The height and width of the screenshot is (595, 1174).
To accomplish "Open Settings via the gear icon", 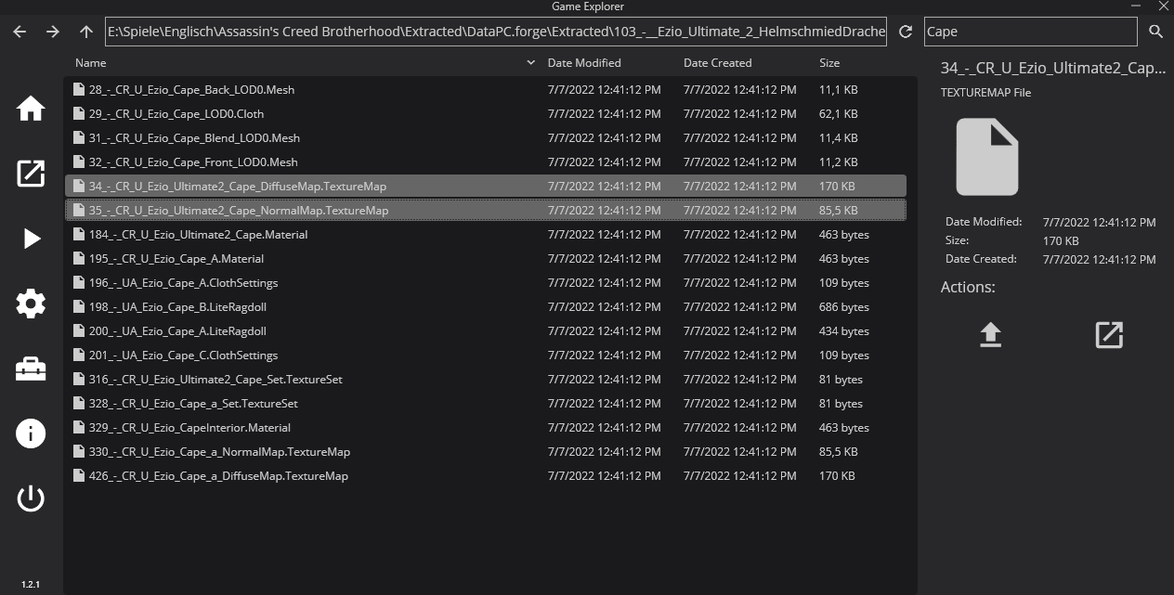I will tap(31, 304).
